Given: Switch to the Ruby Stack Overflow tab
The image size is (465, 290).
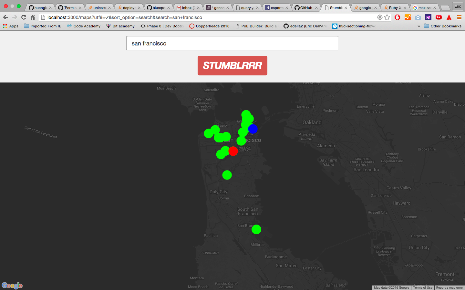Looking at the screenshot, I should coord(395,8).
